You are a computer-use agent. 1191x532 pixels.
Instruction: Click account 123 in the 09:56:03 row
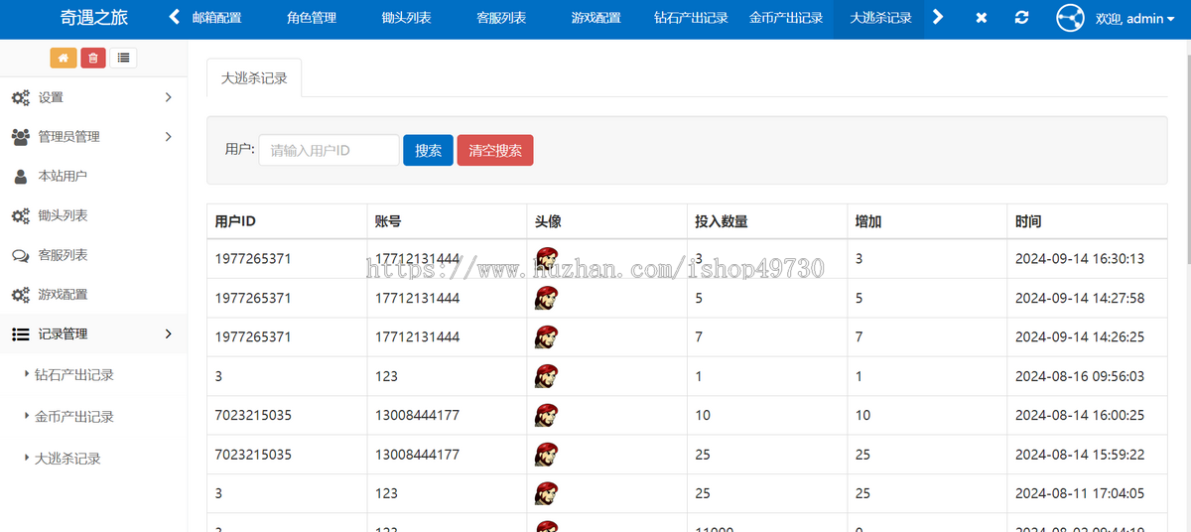click(386, 376)
